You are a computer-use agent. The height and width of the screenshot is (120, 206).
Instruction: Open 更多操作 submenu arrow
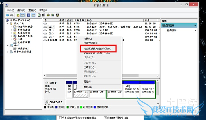click(195, 30)
